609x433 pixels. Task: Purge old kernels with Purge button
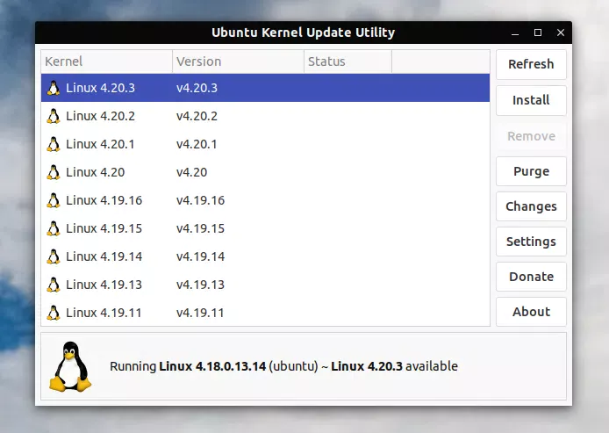tap(531, 171)
